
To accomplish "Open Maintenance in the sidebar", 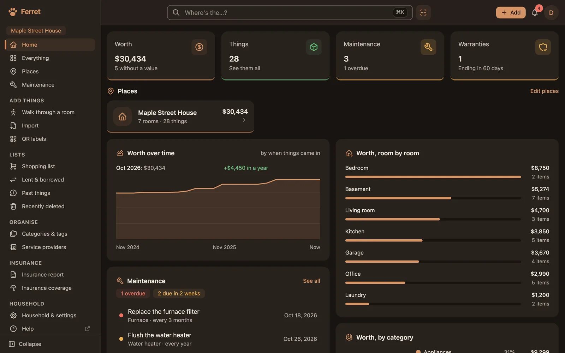I will click(x=50, y=85).
